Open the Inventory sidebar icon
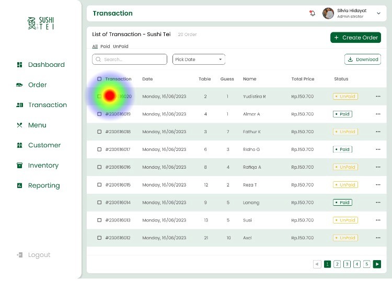Screen dimensions: 392x281 coord(19,166)
